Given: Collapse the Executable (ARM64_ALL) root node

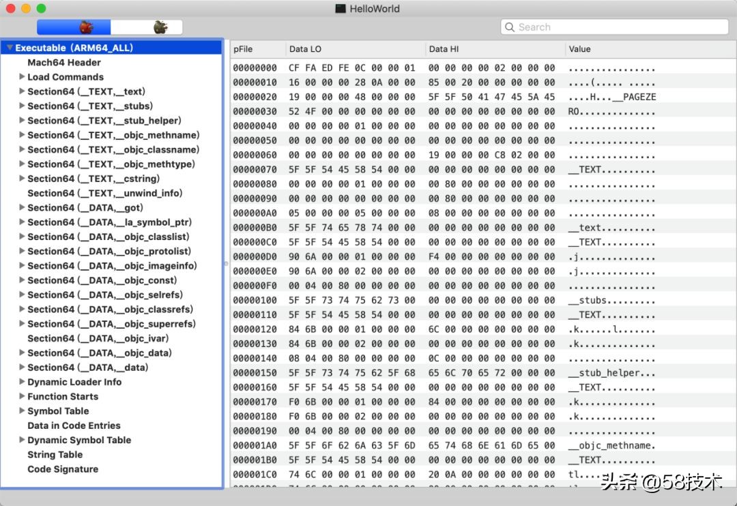Looking at the screenshot, I should pos(10,48).
